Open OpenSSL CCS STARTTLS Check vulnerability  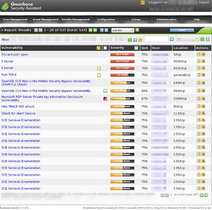pyautogui.click(x=46, y=83)
